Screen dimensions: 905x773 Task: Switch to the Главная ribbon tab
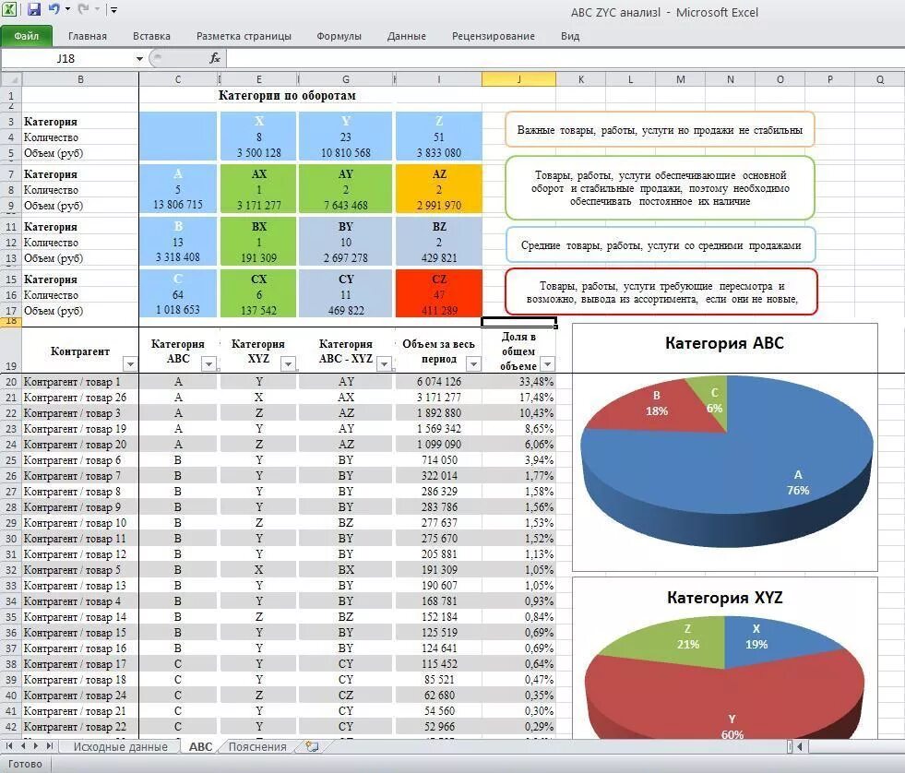point(87,36)
